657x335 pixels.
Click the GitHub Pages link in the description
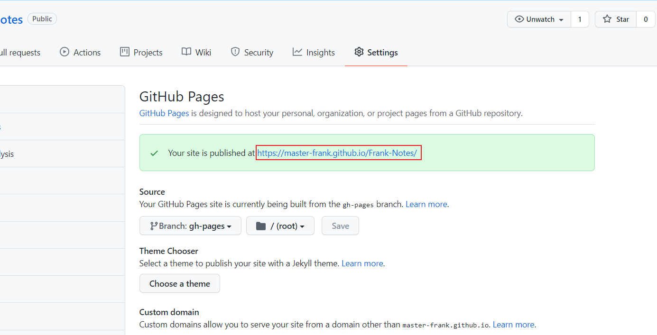(x=164, y=113)
